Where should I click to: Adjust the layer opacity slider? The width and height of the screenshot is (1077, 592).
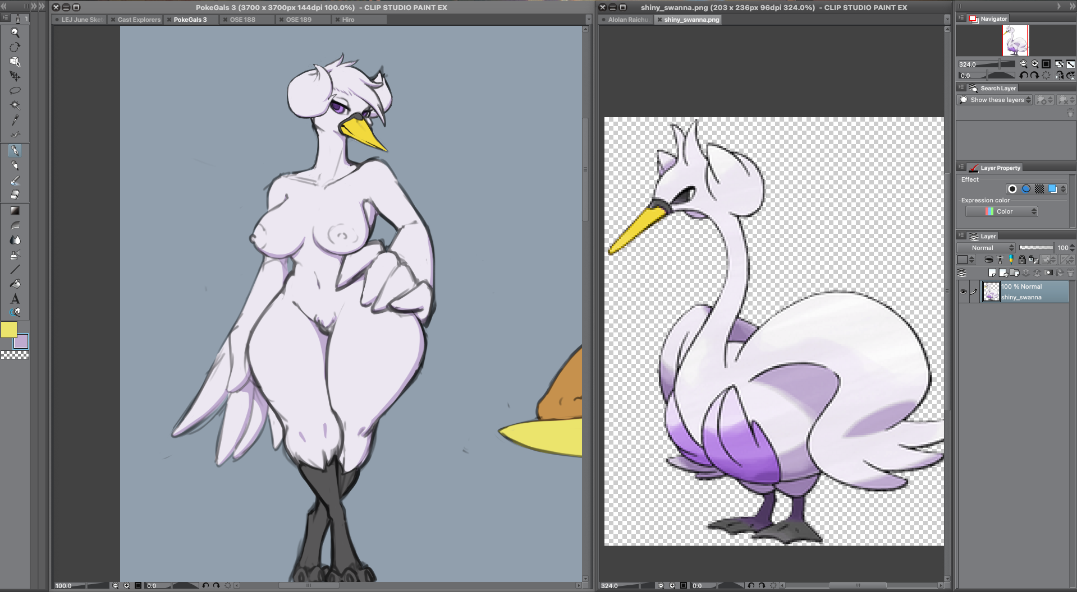coord(1036,248)
